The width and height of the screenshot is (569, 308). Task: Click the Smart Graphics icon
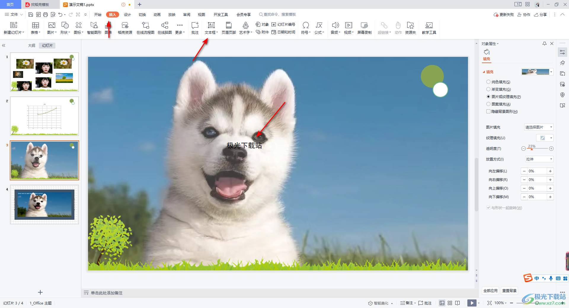click(x=94, y=25)
